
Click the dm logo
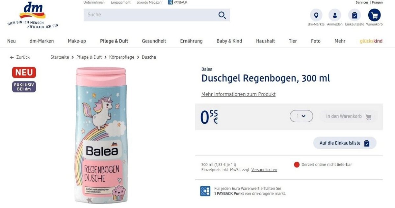coord(32,15)
